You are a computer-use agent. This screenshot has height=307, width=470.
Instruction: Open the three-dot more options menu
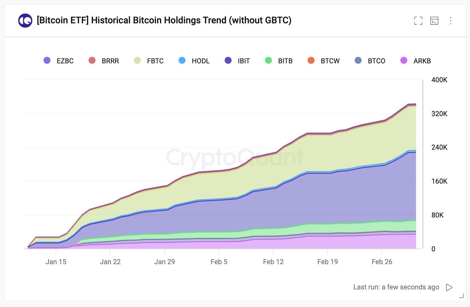[x=450, y=21]
